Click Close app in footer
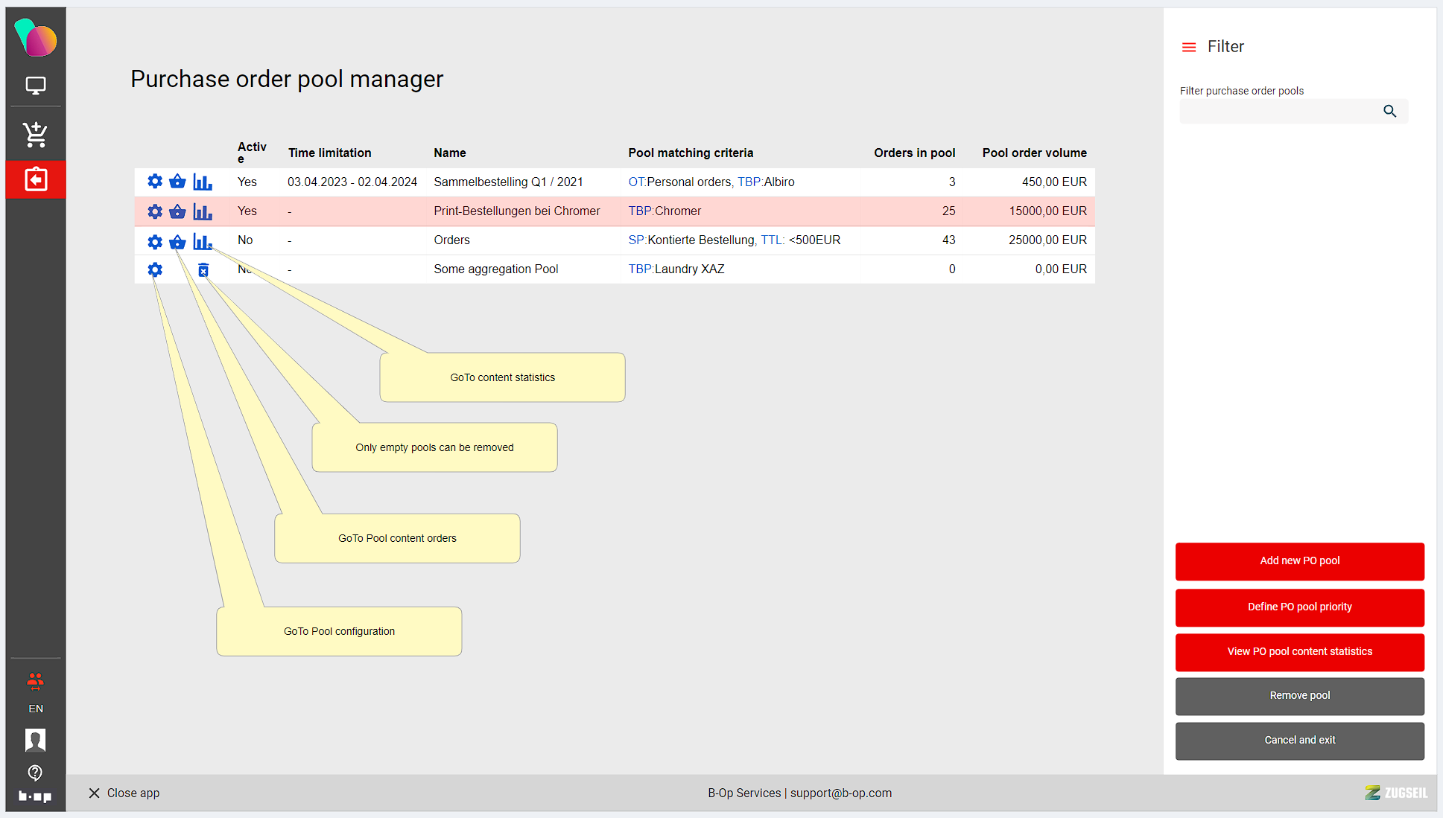This screenshot has width=1443, height=818. 124,793
